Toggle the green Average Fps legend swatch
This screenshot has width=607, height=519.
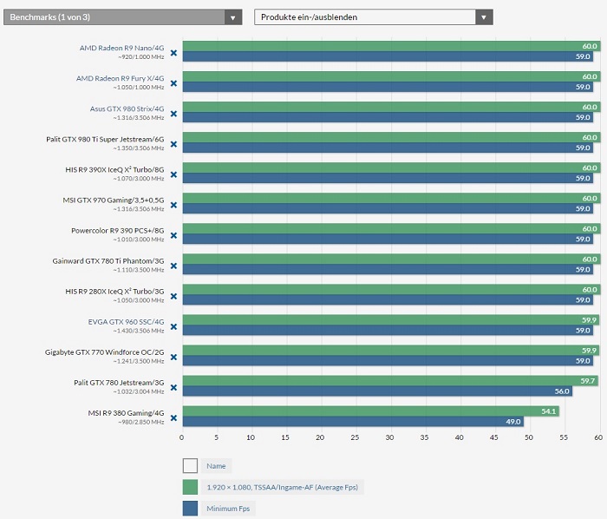click(x=190, y=487)
